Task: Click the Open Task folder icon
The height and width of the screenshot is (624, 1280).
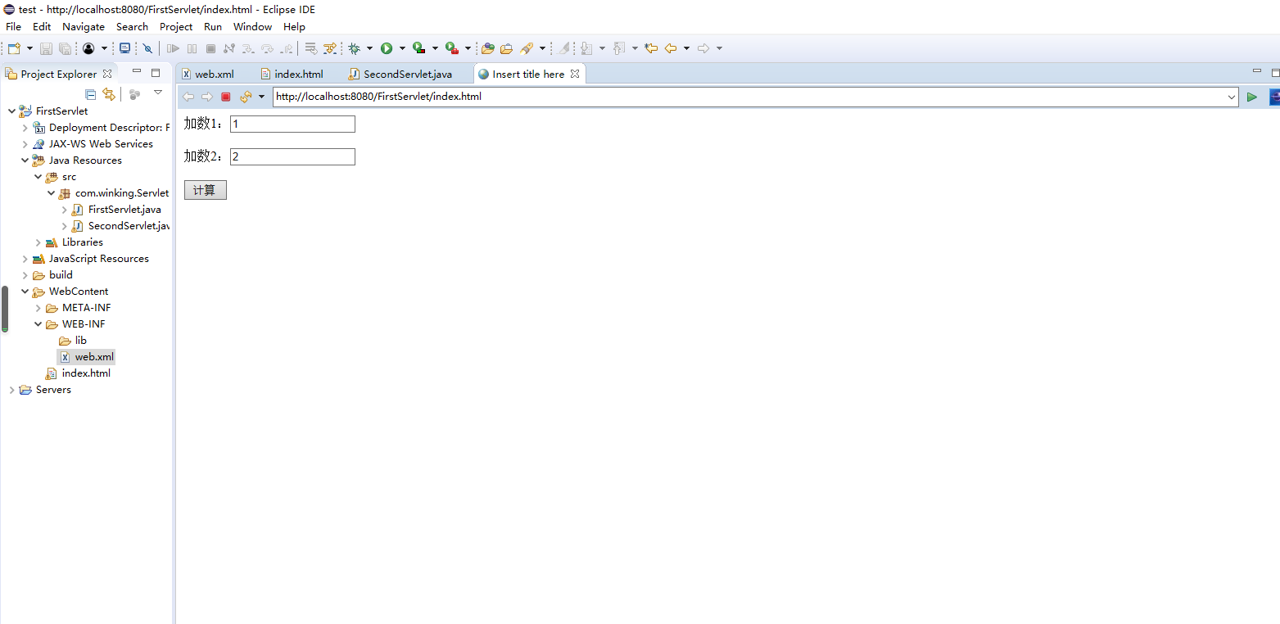Action: [x=507, y=48]
